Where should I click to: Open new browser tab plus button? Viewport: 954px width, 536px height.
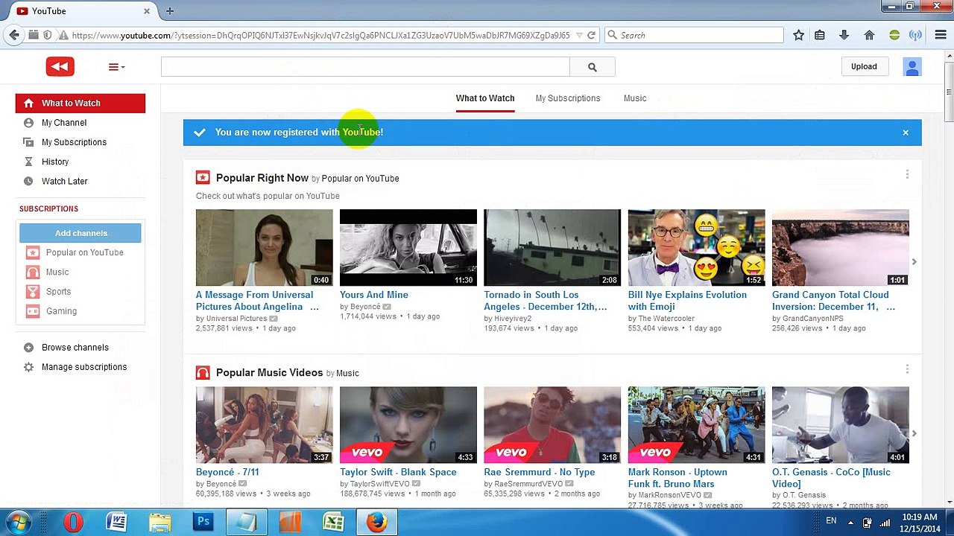[170, 10]
